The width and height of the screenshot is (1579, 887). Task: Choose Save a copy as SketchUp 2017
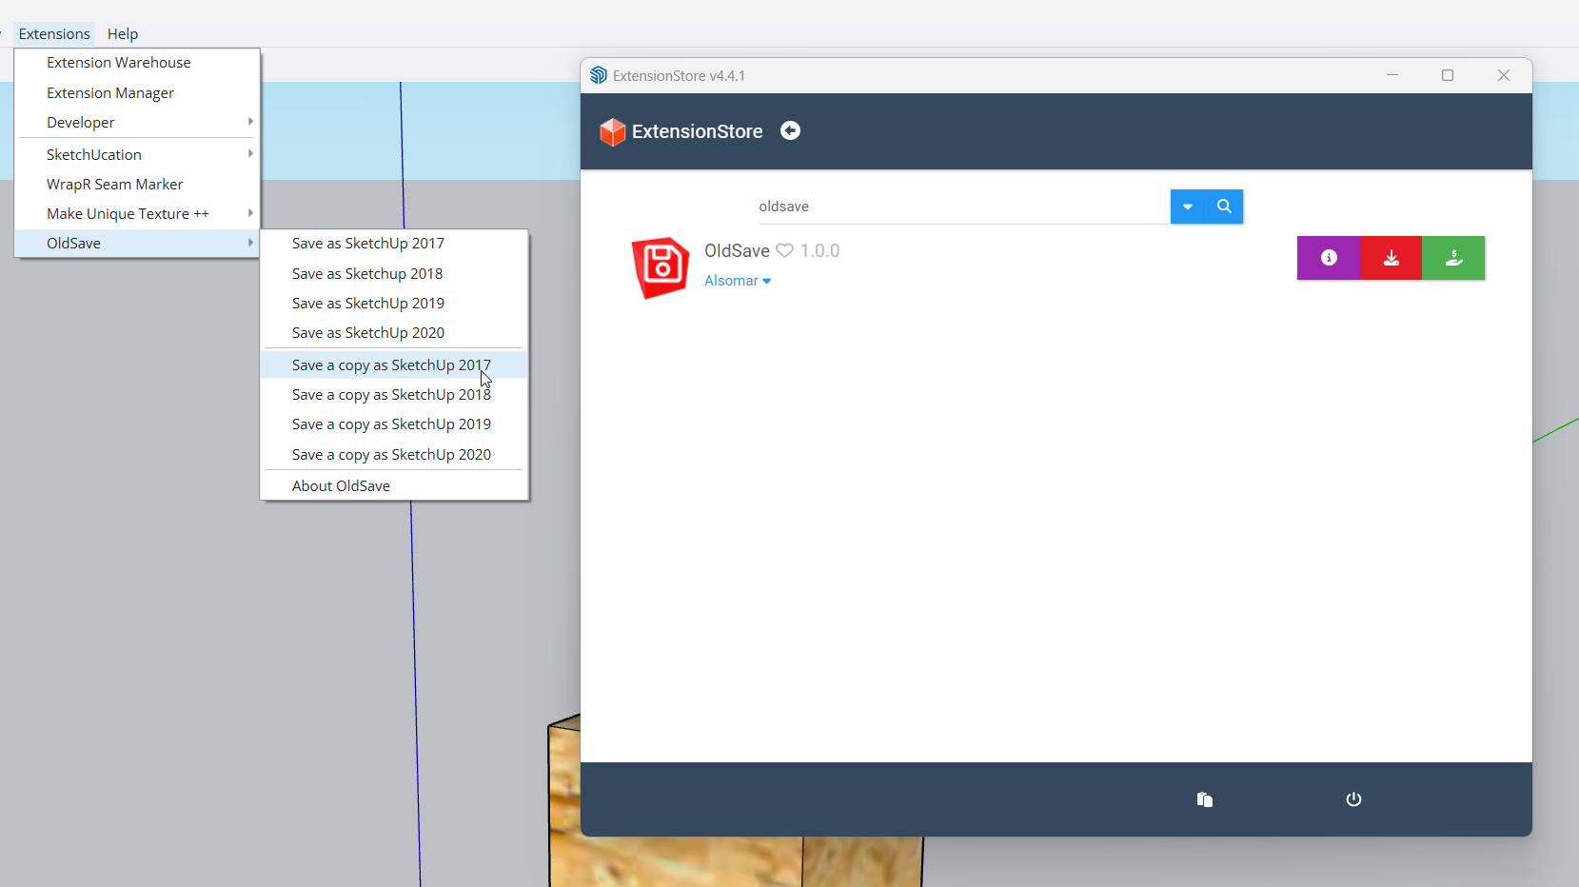tap(394, 365)
